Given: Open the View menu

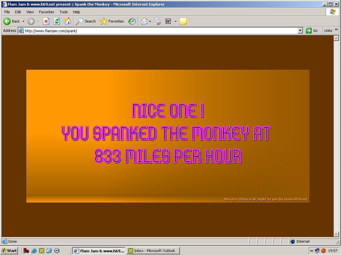Looking at the screenshot, I should click(x=30, y=12).
